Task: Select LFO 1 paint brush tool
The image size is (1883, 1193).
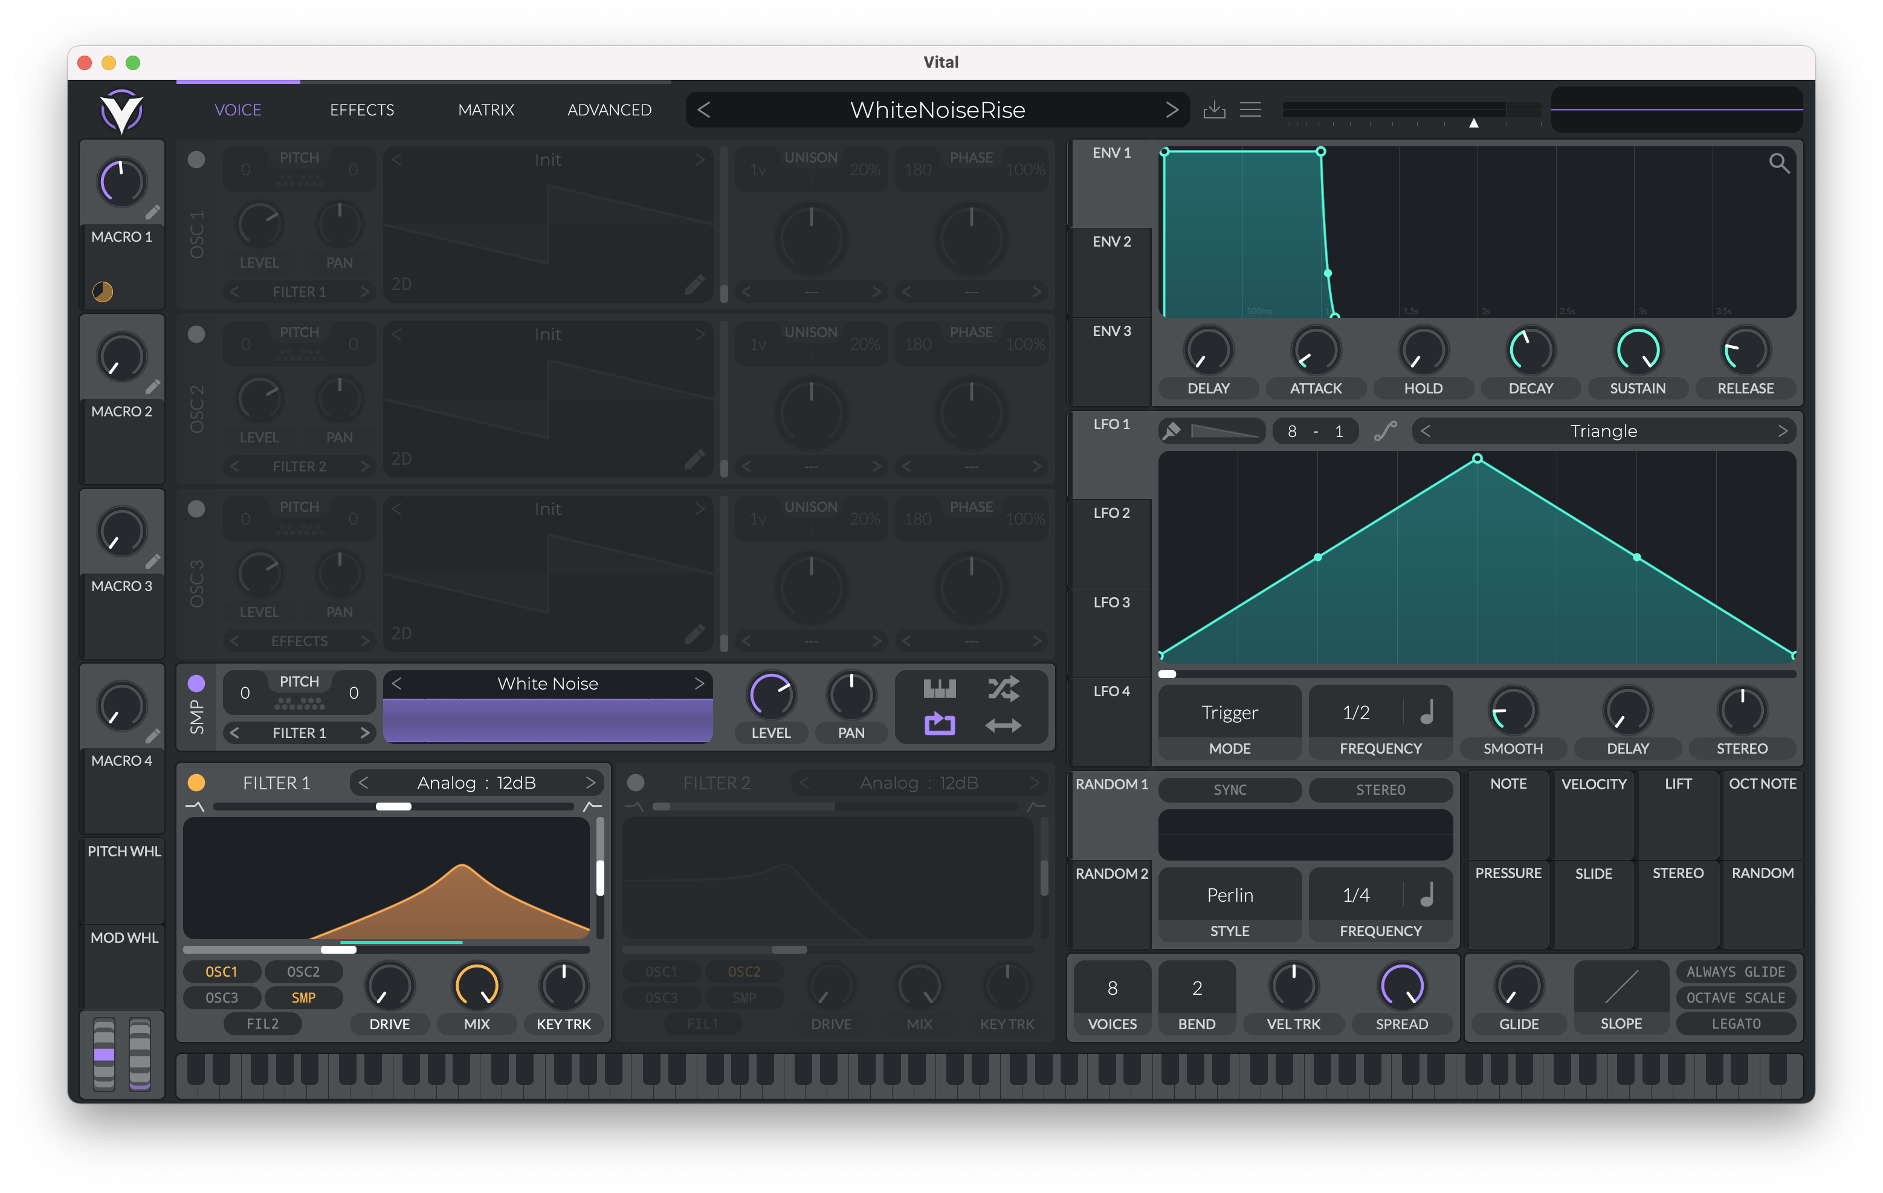Action: [1171, 431]
